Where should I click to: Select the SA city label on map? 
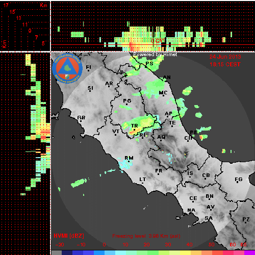point(209,218)
